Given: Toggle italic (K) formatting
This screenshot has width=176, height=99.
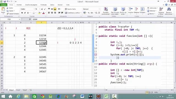Looking at the screenshot, I should pos(25,13).
